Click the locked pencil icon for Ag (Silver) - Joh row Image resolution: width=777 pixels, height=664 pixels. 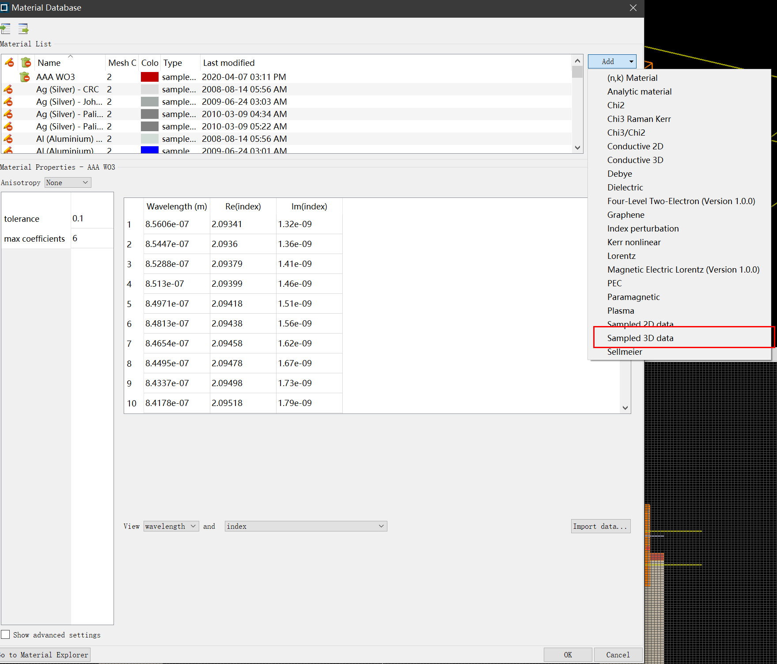(x=8, y=102)
